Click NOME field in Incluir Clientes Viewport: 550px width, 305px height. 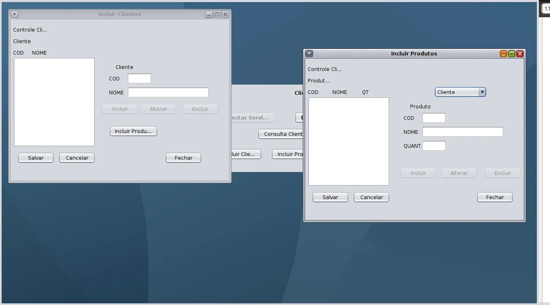168,92
